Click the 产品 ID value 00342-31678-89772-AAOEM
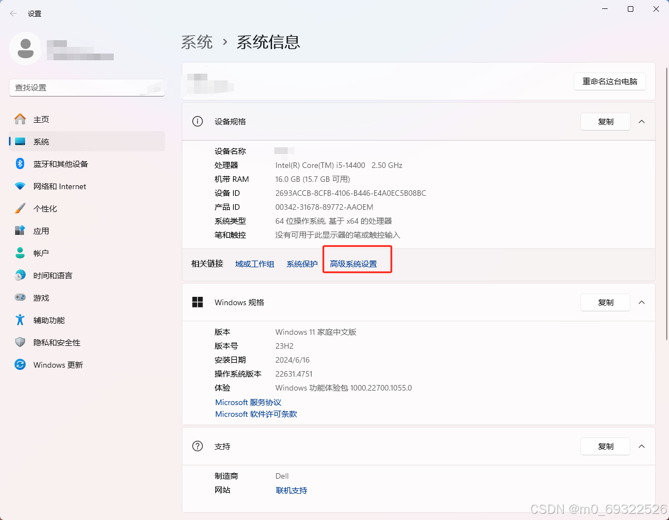 pos(324,207)
